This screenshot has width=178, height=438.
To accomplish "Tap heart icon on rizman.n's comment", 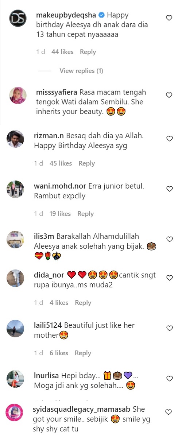I will coord(169,139).
